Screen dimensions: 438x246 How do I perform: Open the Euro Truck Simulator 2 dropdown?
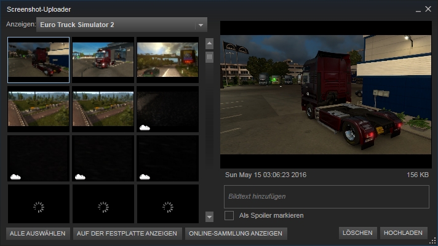(x=122, y=25)
